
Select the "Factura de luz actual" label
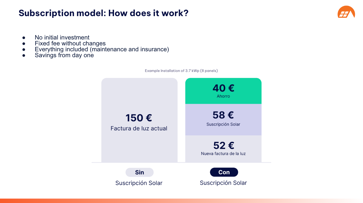tap(139, 129)
